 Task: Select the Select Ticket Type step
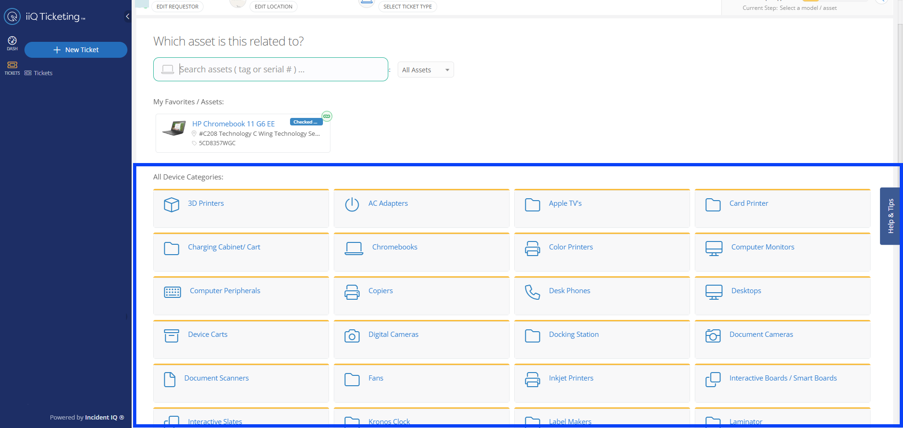407,7
